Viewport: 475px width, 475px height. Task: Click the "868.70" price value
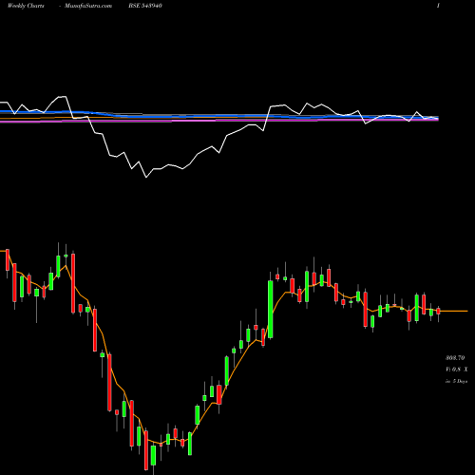[455, 358]
